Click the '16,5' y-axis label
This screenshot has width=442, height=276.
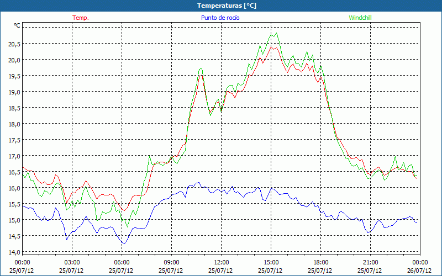pyautogui.click(x=15, y=172)
